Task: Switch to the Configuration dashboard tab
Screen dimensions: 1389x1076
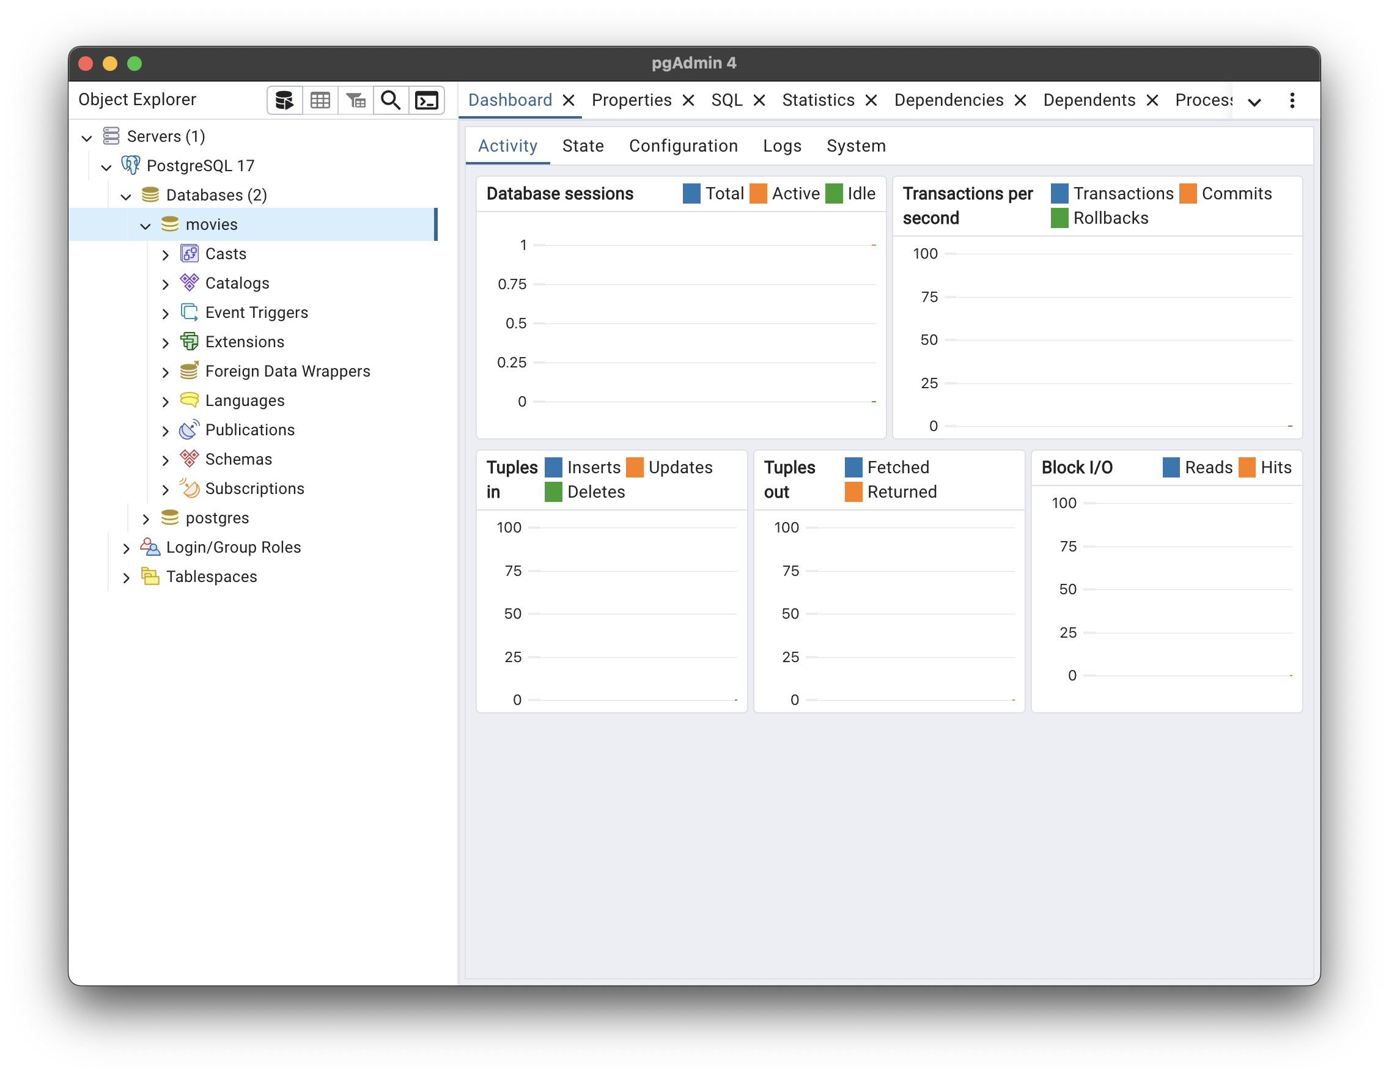Action: (683, 146)
